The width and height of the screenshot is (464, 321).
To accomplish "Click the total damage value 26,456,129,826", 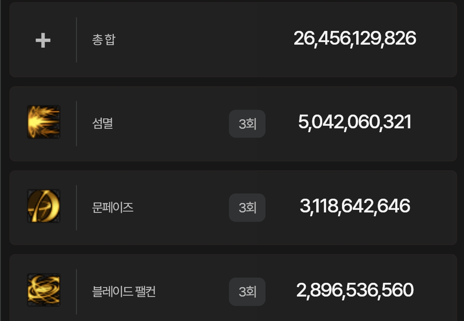I will [x=355, y=39].
